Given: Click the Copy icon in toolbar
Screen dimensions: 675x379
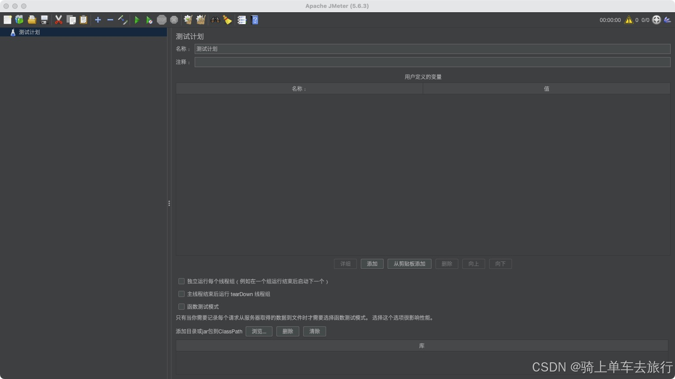Looking at the screenshot, I should point(71,20).
